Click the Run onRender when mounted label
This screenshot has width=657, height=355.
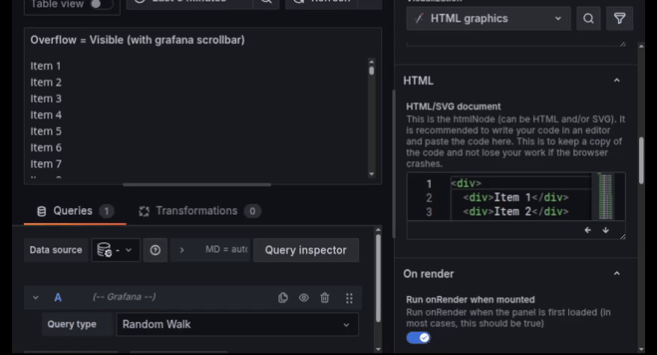[470, 300]
